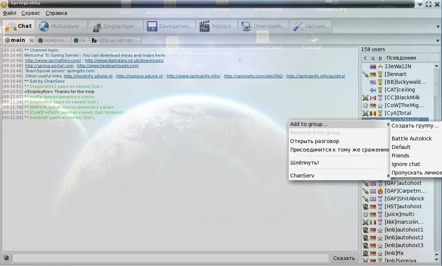This screenshot has width=442, height=266.
Task: Click the emoticon button left of chat input
Action: click(x=6, y=258)
